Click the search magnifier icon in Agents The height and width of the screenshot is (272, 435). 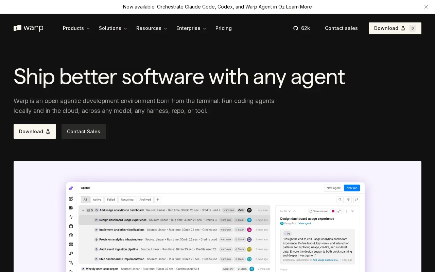[340, 200]
